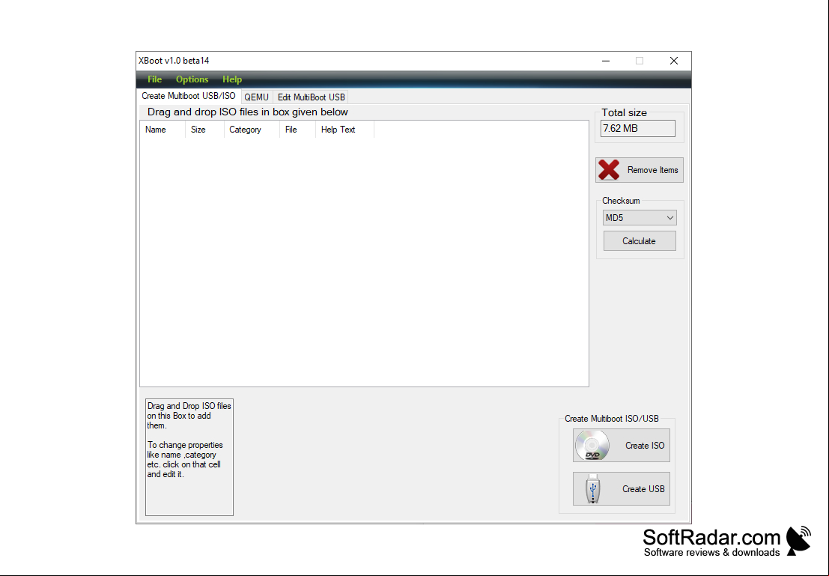This screenshot has height=576, width=829.
Task: Click the Create ISO button label
Action: click(645, 446)
